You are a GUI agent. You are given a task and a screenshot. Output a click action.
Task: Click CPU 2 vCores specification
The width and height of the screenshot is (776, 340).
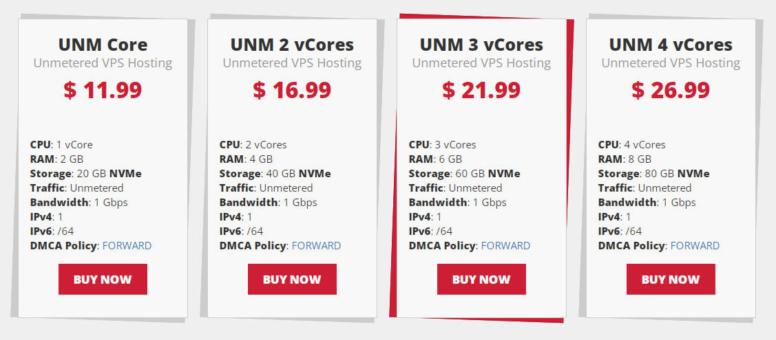click(x=253, y=145)
